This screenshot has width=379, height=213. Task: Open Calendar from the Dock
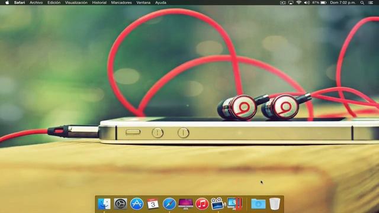pos(153,204)
